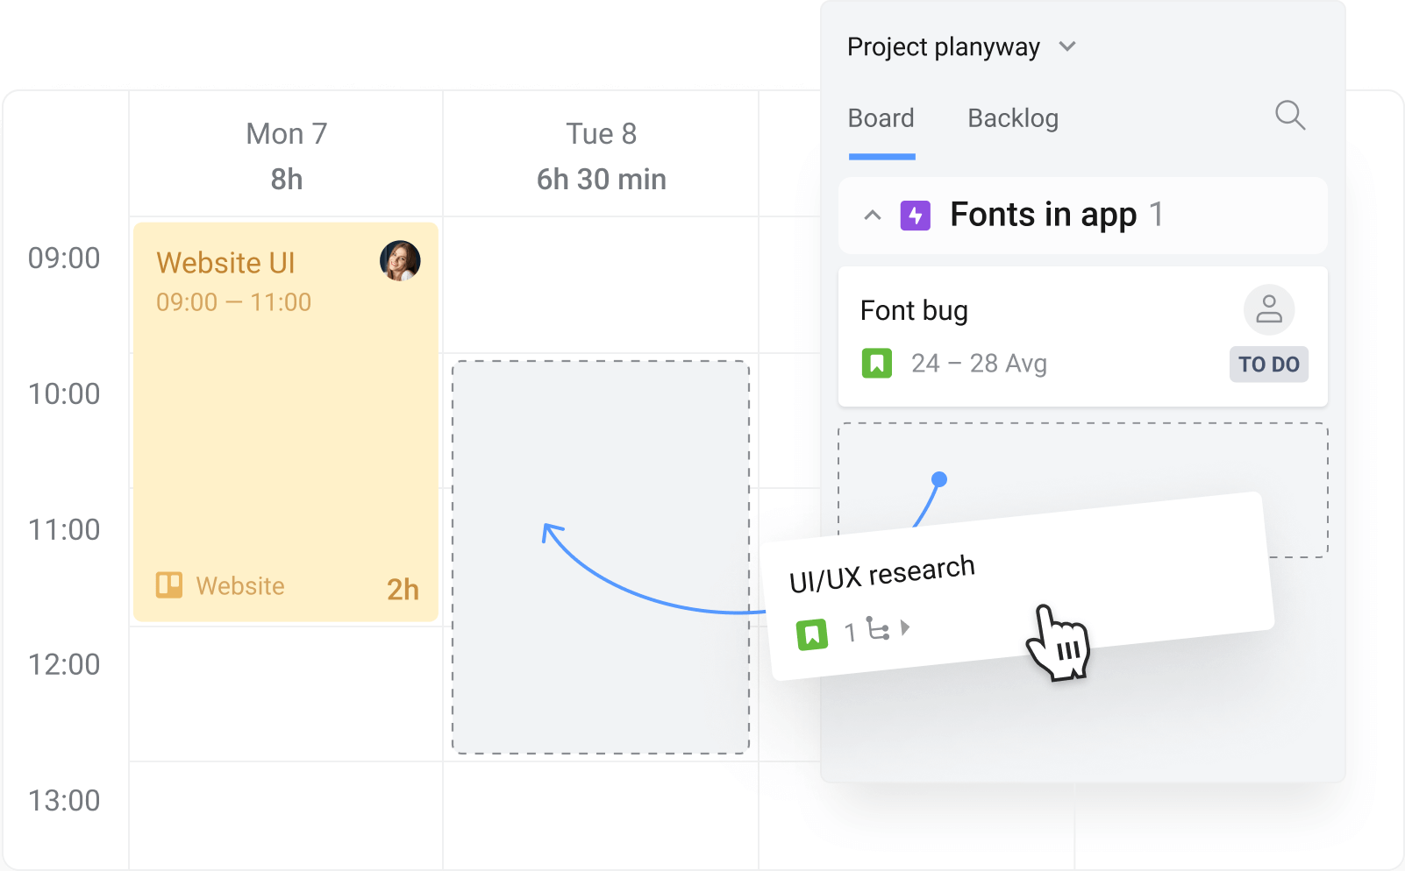Screen dimensions: 1405x871
Task: Assign a member via the person icon on Font bug
Action: pyautogui.click(x=1269, y=309)
